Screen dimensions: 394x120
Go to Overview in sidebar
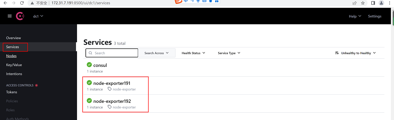click(x=14, y=38)
